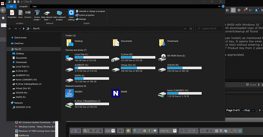This screenshot has height=137, width=263.
Task: Click Manage in the System group
Action: 81,19
